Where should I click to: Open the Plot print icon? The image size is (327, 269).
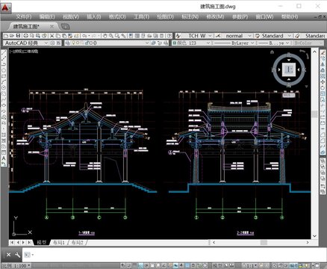point(26,36)
